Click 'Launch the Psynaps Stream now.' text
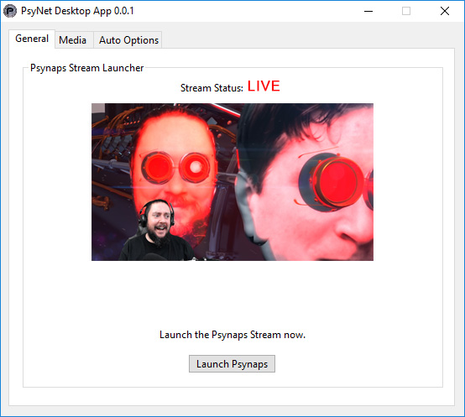465x417 pixels. pos(232,335)
